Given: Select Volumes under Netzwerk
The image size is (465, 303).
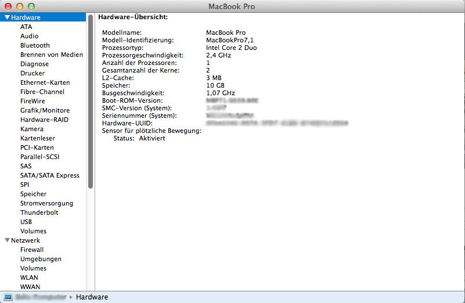Looking at the screenshot, I should 33,268.
